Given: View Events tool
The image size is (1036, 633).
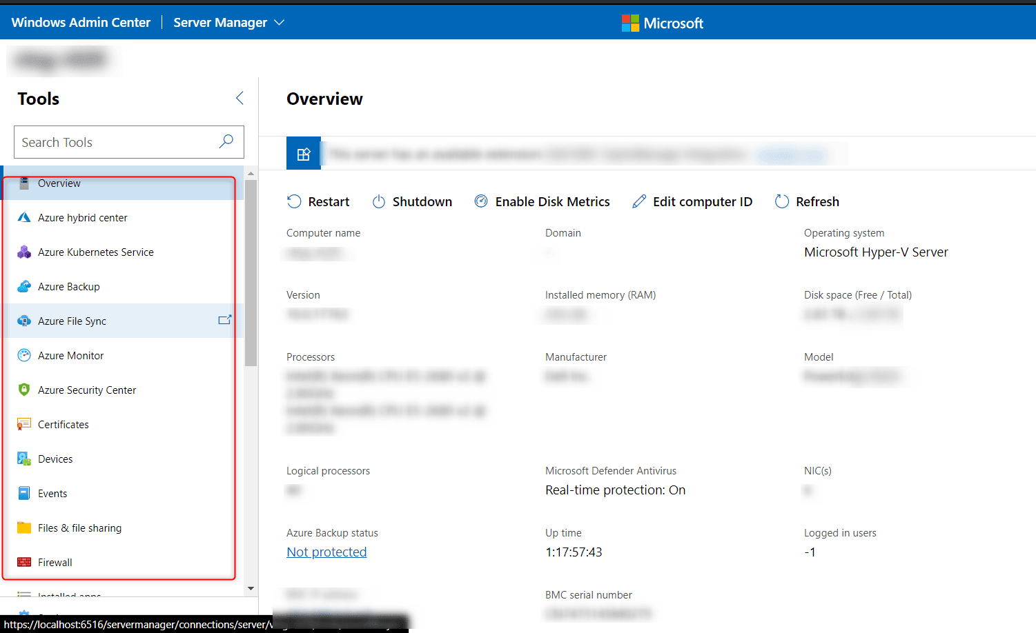Looking at the screenshot, I should [x=122, y=494].
